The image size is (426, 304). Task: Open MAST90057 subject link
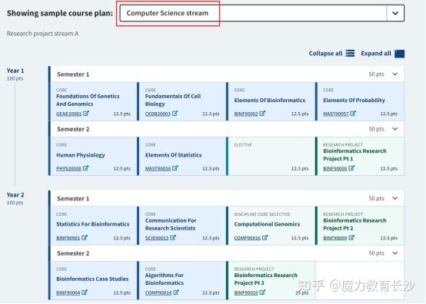point(336,114)
